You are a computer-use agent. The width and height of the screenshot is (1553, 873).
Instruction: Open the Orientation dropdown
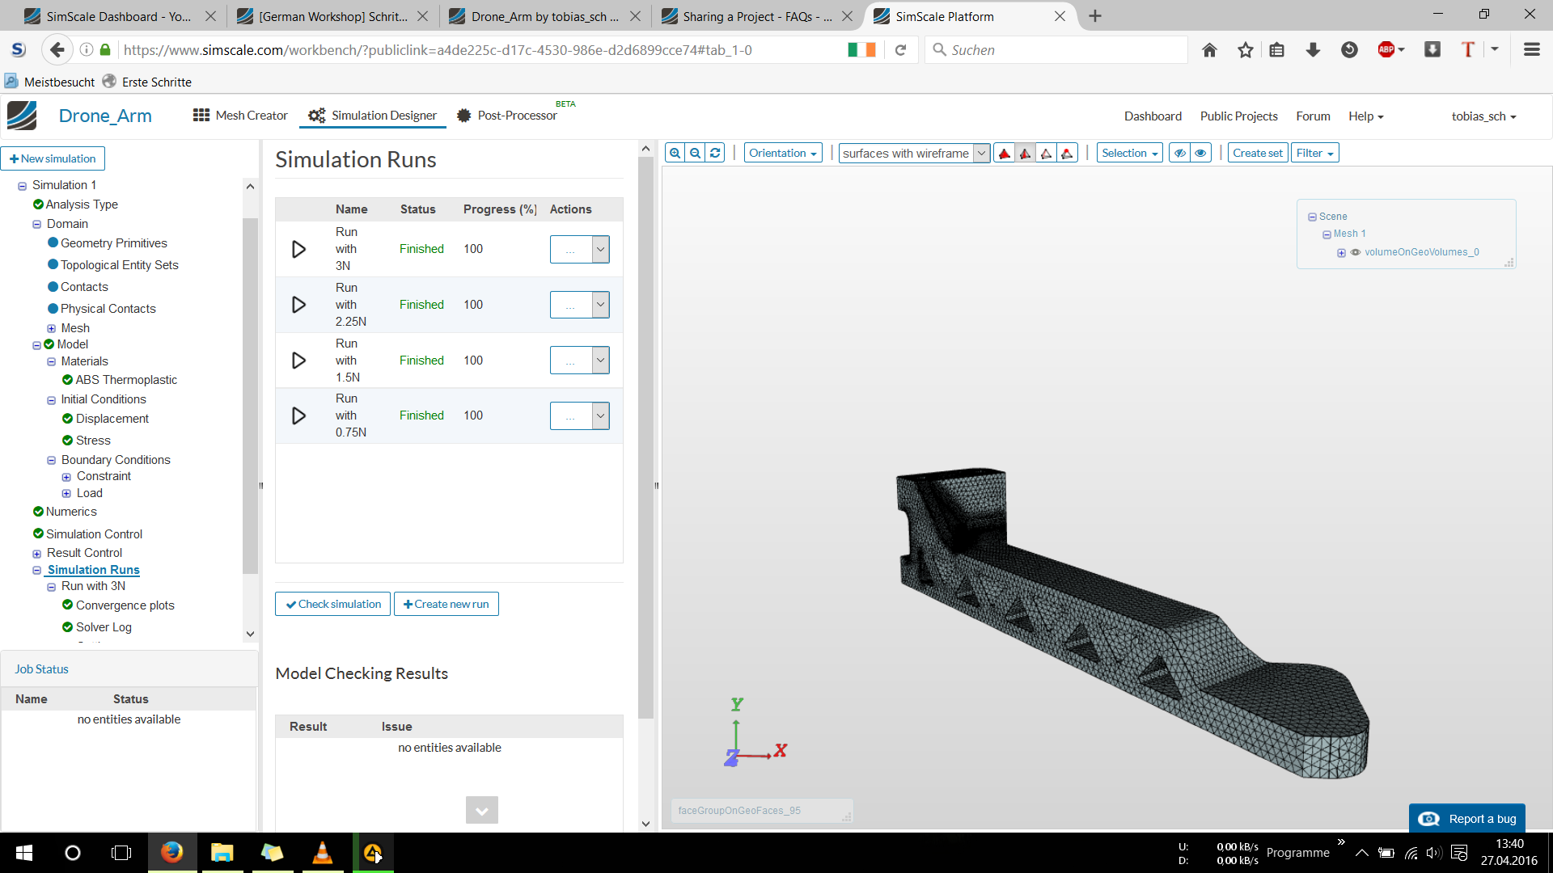pyautogui.click(x=782, y=153)
